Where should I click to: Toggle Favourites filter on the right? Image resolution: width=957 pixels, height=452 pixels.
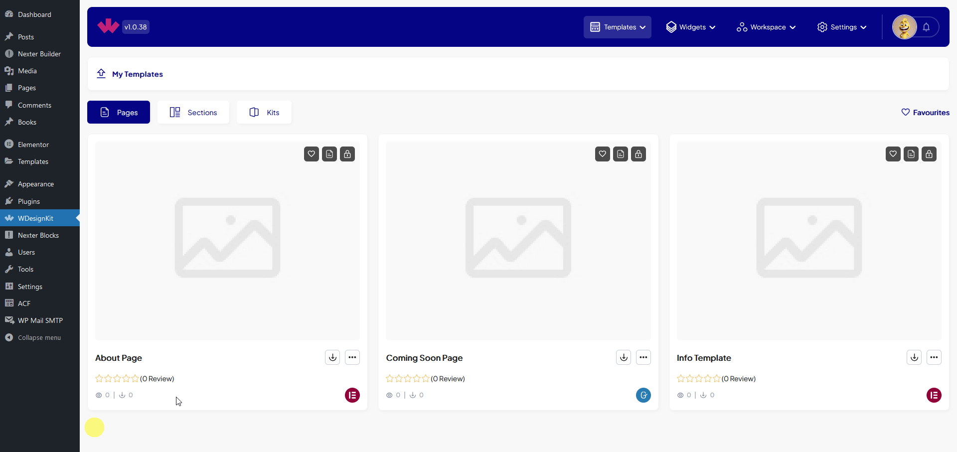[926, 112]
